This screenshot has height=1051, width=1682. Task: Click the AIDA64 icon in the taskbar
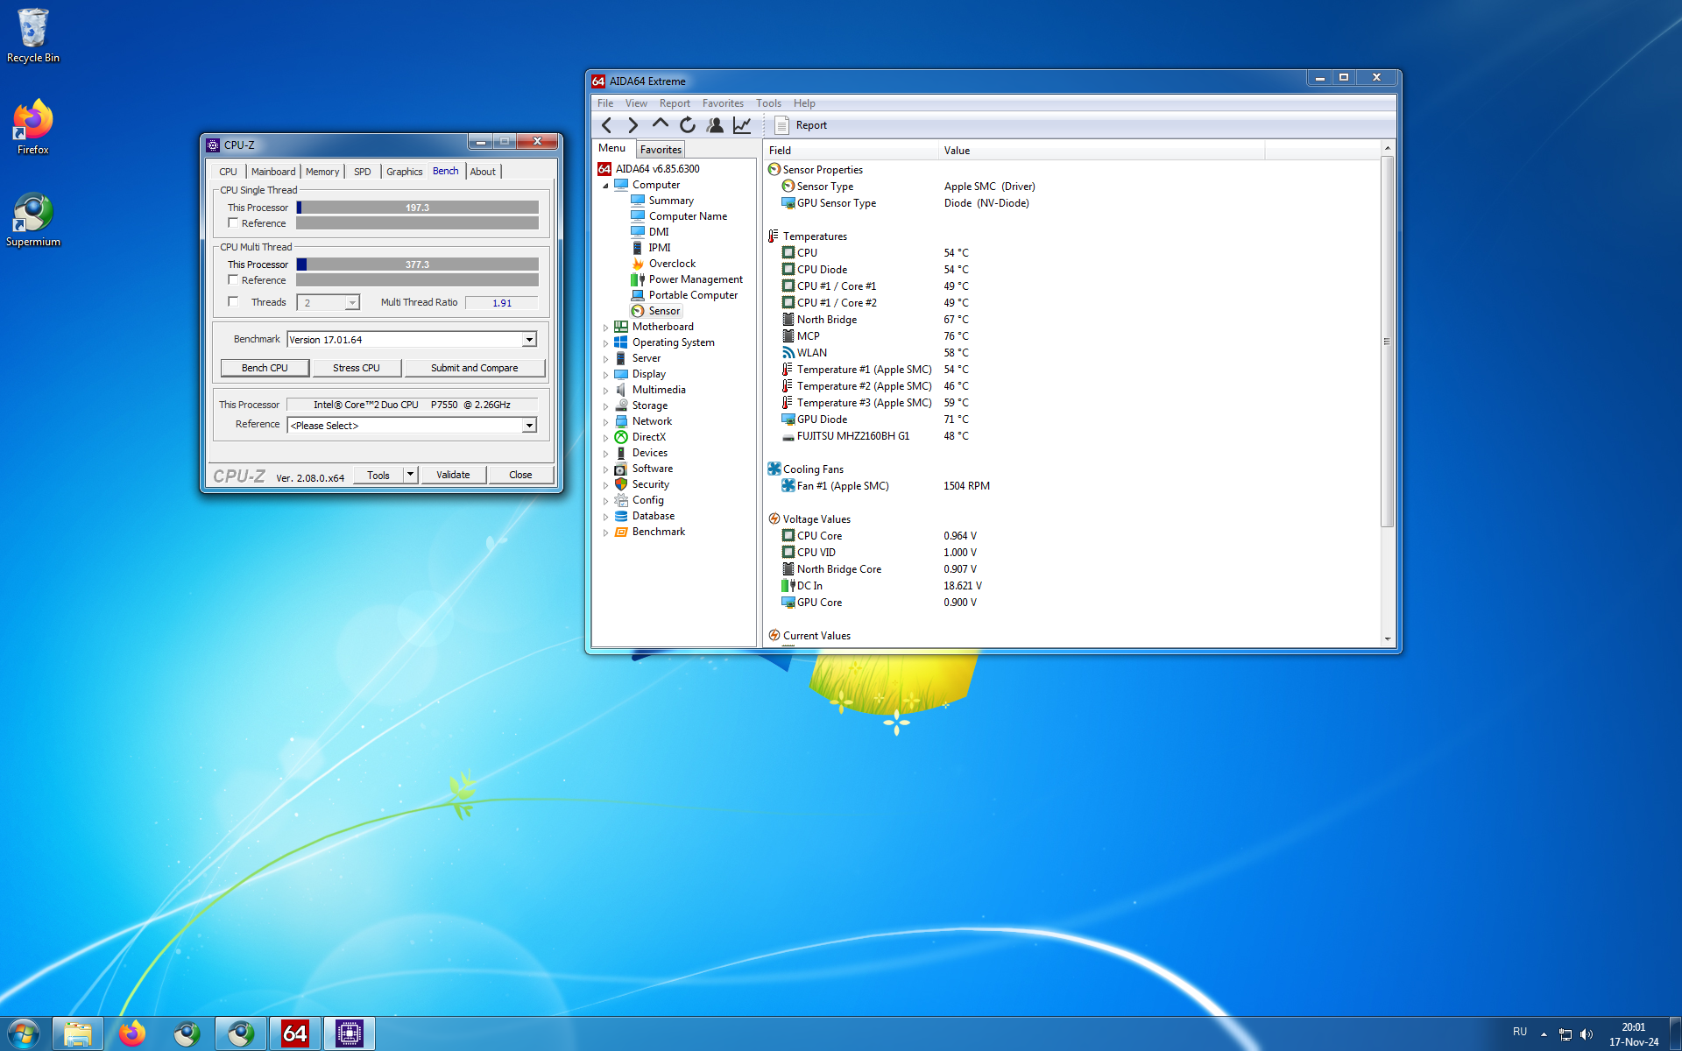[295, 1033]
